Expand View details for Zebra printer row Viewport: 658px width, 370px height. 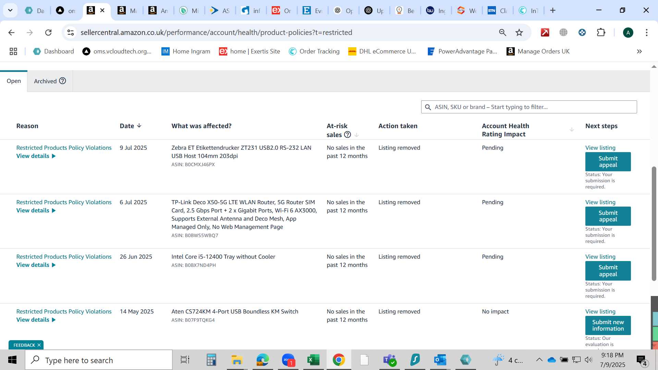(36, 156)
